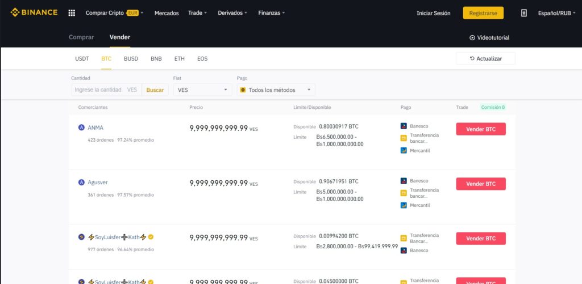Click the Buscar button
Viewport: 582px width, 284px height.
(x=155, y=90)
